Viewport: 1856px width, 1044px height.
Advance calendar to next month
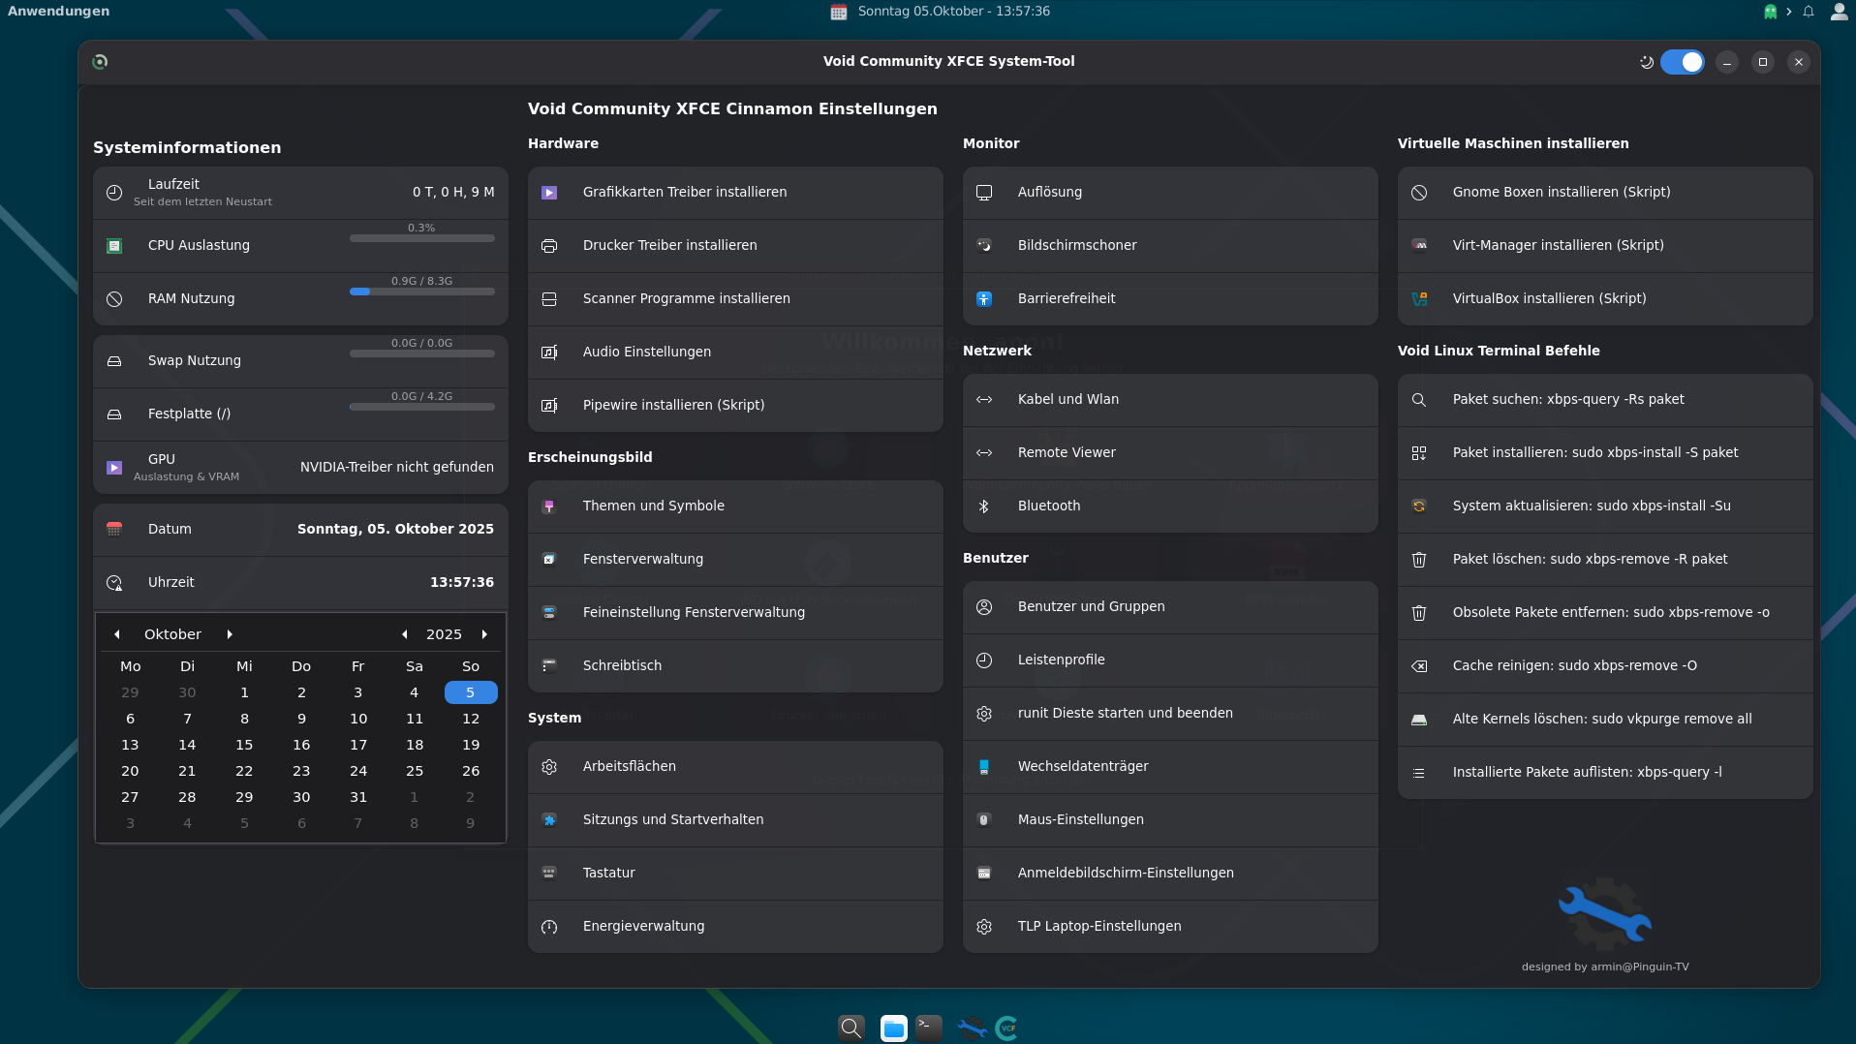[230, 634]
